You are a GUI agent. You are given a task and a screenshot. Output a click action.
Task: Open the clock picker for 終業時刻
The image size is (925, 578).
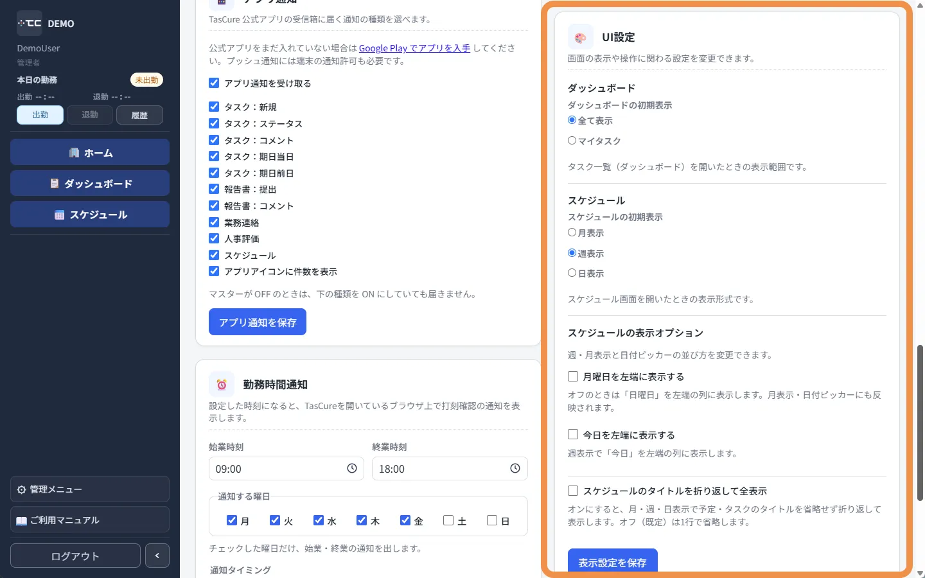pos(515,469)
